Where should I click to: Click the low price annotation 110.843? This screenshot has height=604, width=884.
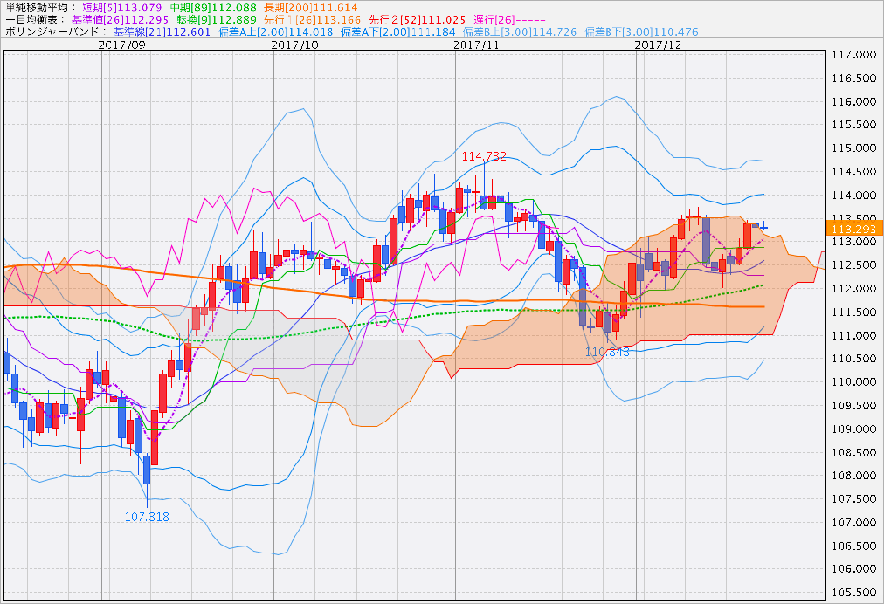[x=607, y=352]
